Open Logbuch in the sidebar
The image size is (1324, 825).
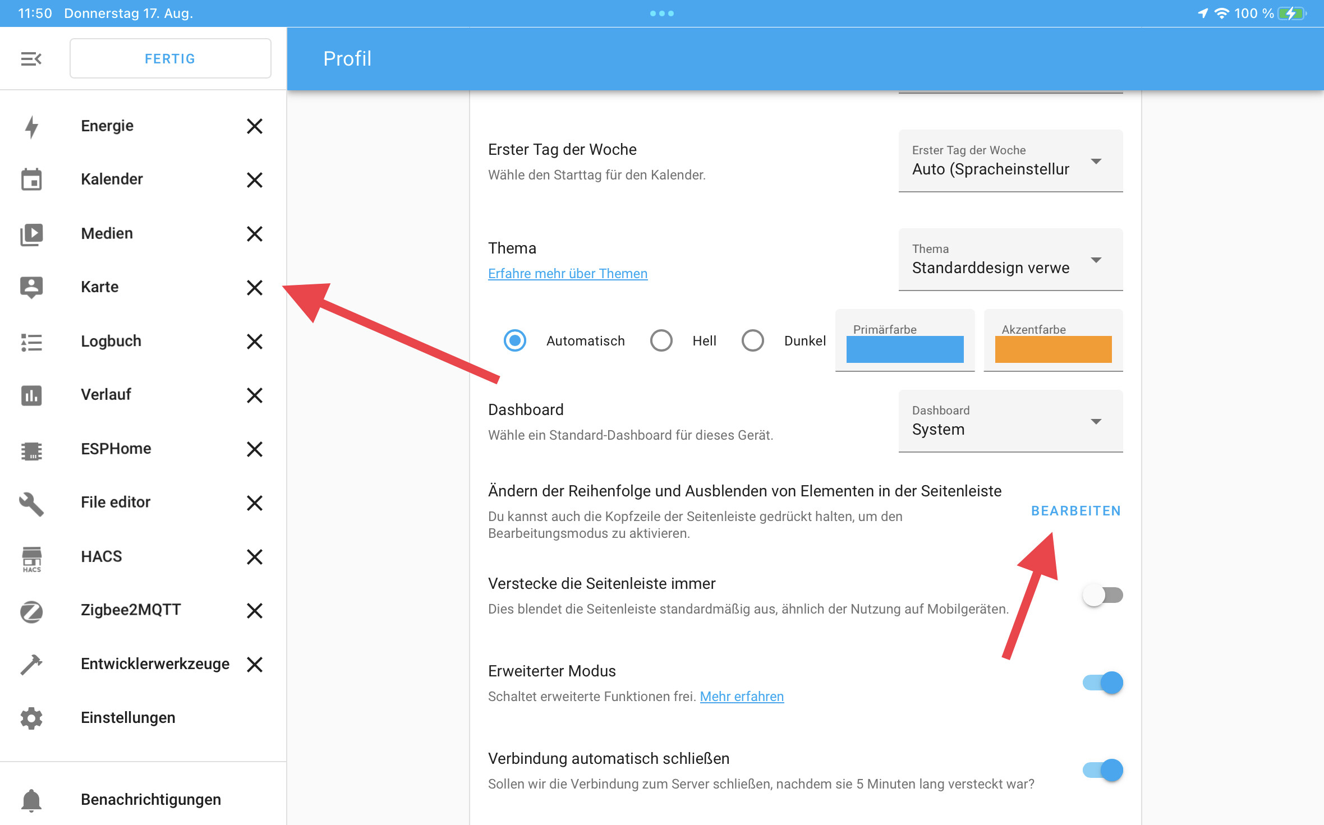click(x=111, y=341)
